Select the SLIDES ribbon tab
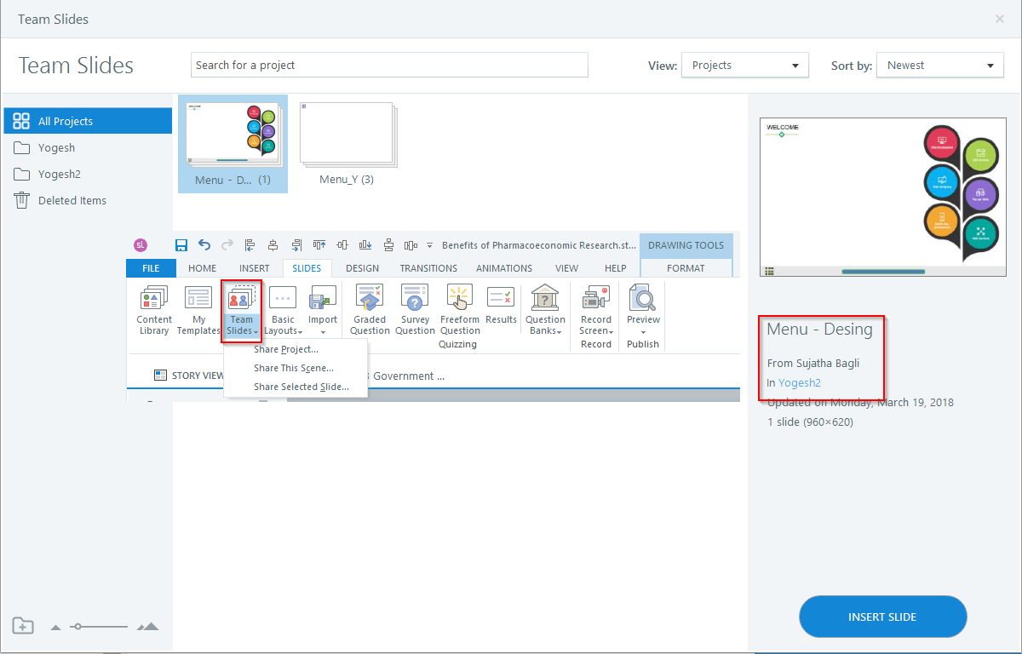This screenshot has height=654, width=1022. [307, 267]
